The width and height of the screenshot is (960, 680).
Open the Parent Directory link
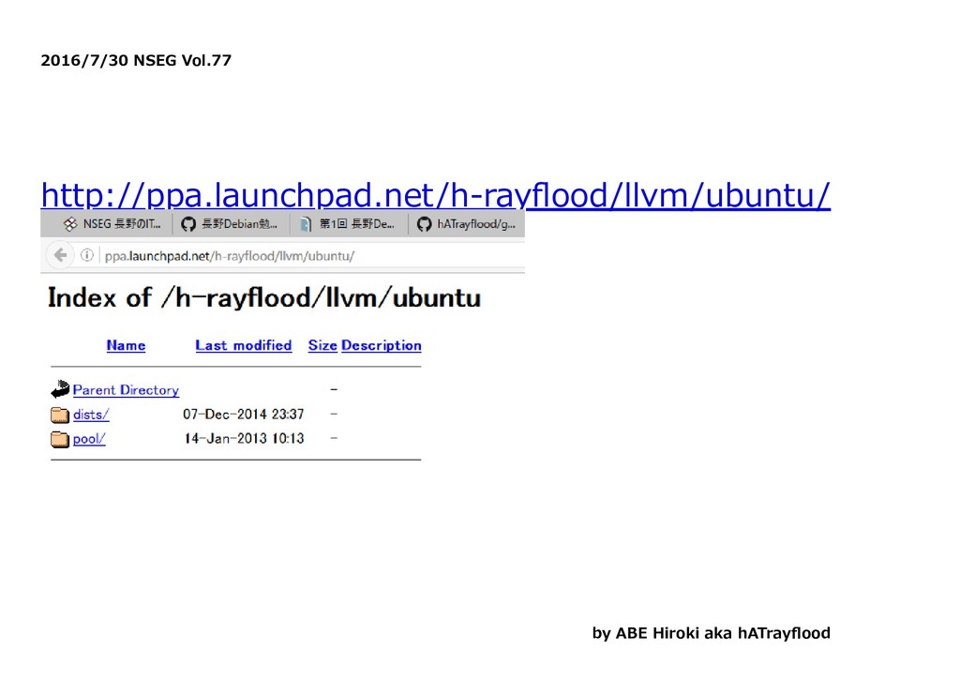pos(126,390)
